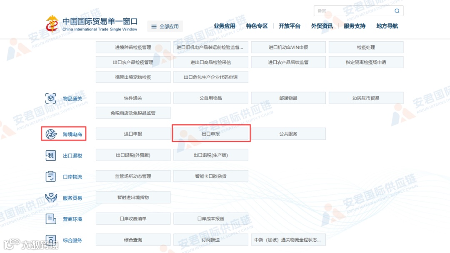Open 综合查询

click(133, 240)
